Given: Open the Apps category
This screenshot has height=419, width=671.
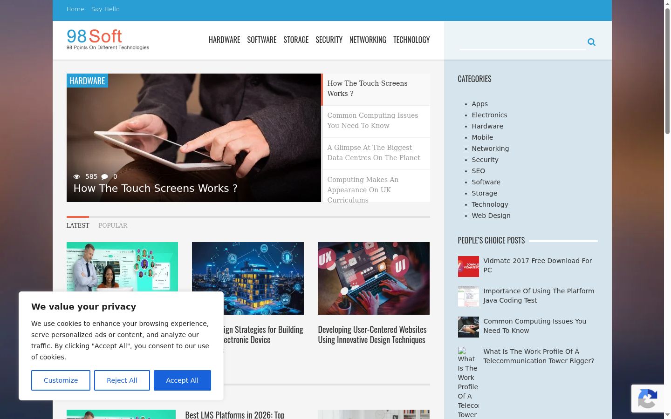Looking at the screenshot, I should point(479,104).
